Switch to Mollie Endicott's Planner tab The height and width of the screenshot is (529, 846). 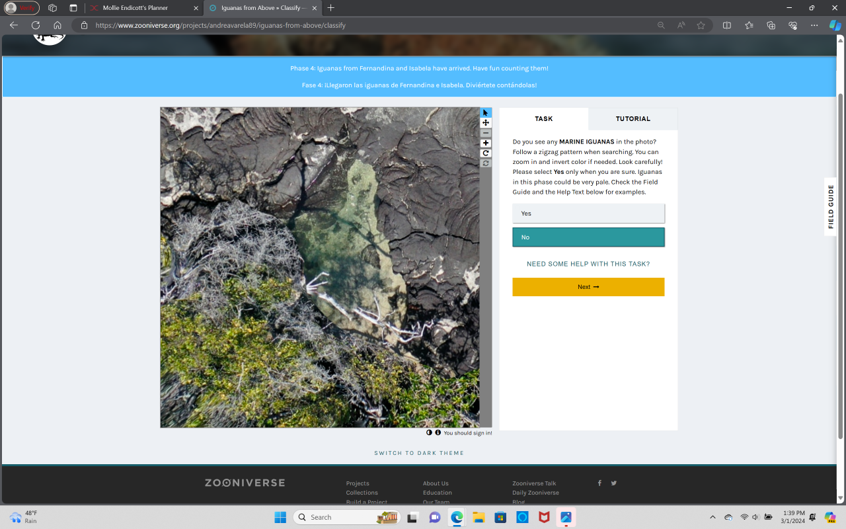(143, 8)
